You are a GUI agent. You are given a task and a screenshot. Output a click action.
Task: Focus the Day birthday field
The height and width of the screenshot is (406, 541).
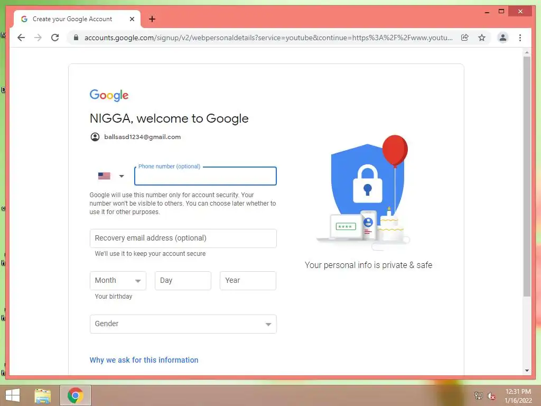pos(183,281)
